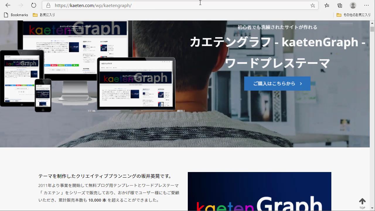The image size is (375, 211).
Task: Click the ご購入はこちらから button
Action: [x=277, y=84]
